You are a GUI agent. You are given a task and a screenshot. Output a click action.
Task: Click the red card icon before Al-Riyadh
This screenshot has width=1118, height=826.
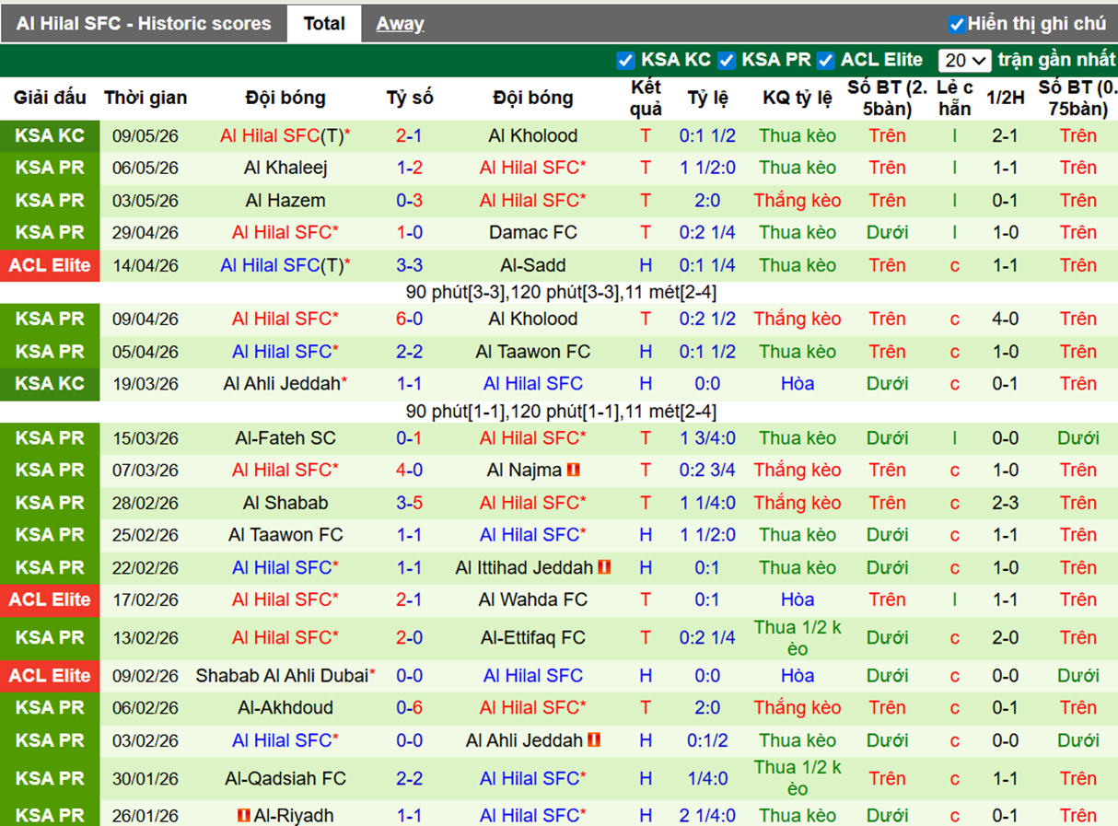coord(244,816)
